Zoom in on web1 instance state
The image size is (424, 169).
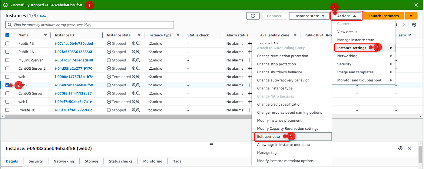pos(134,102)
